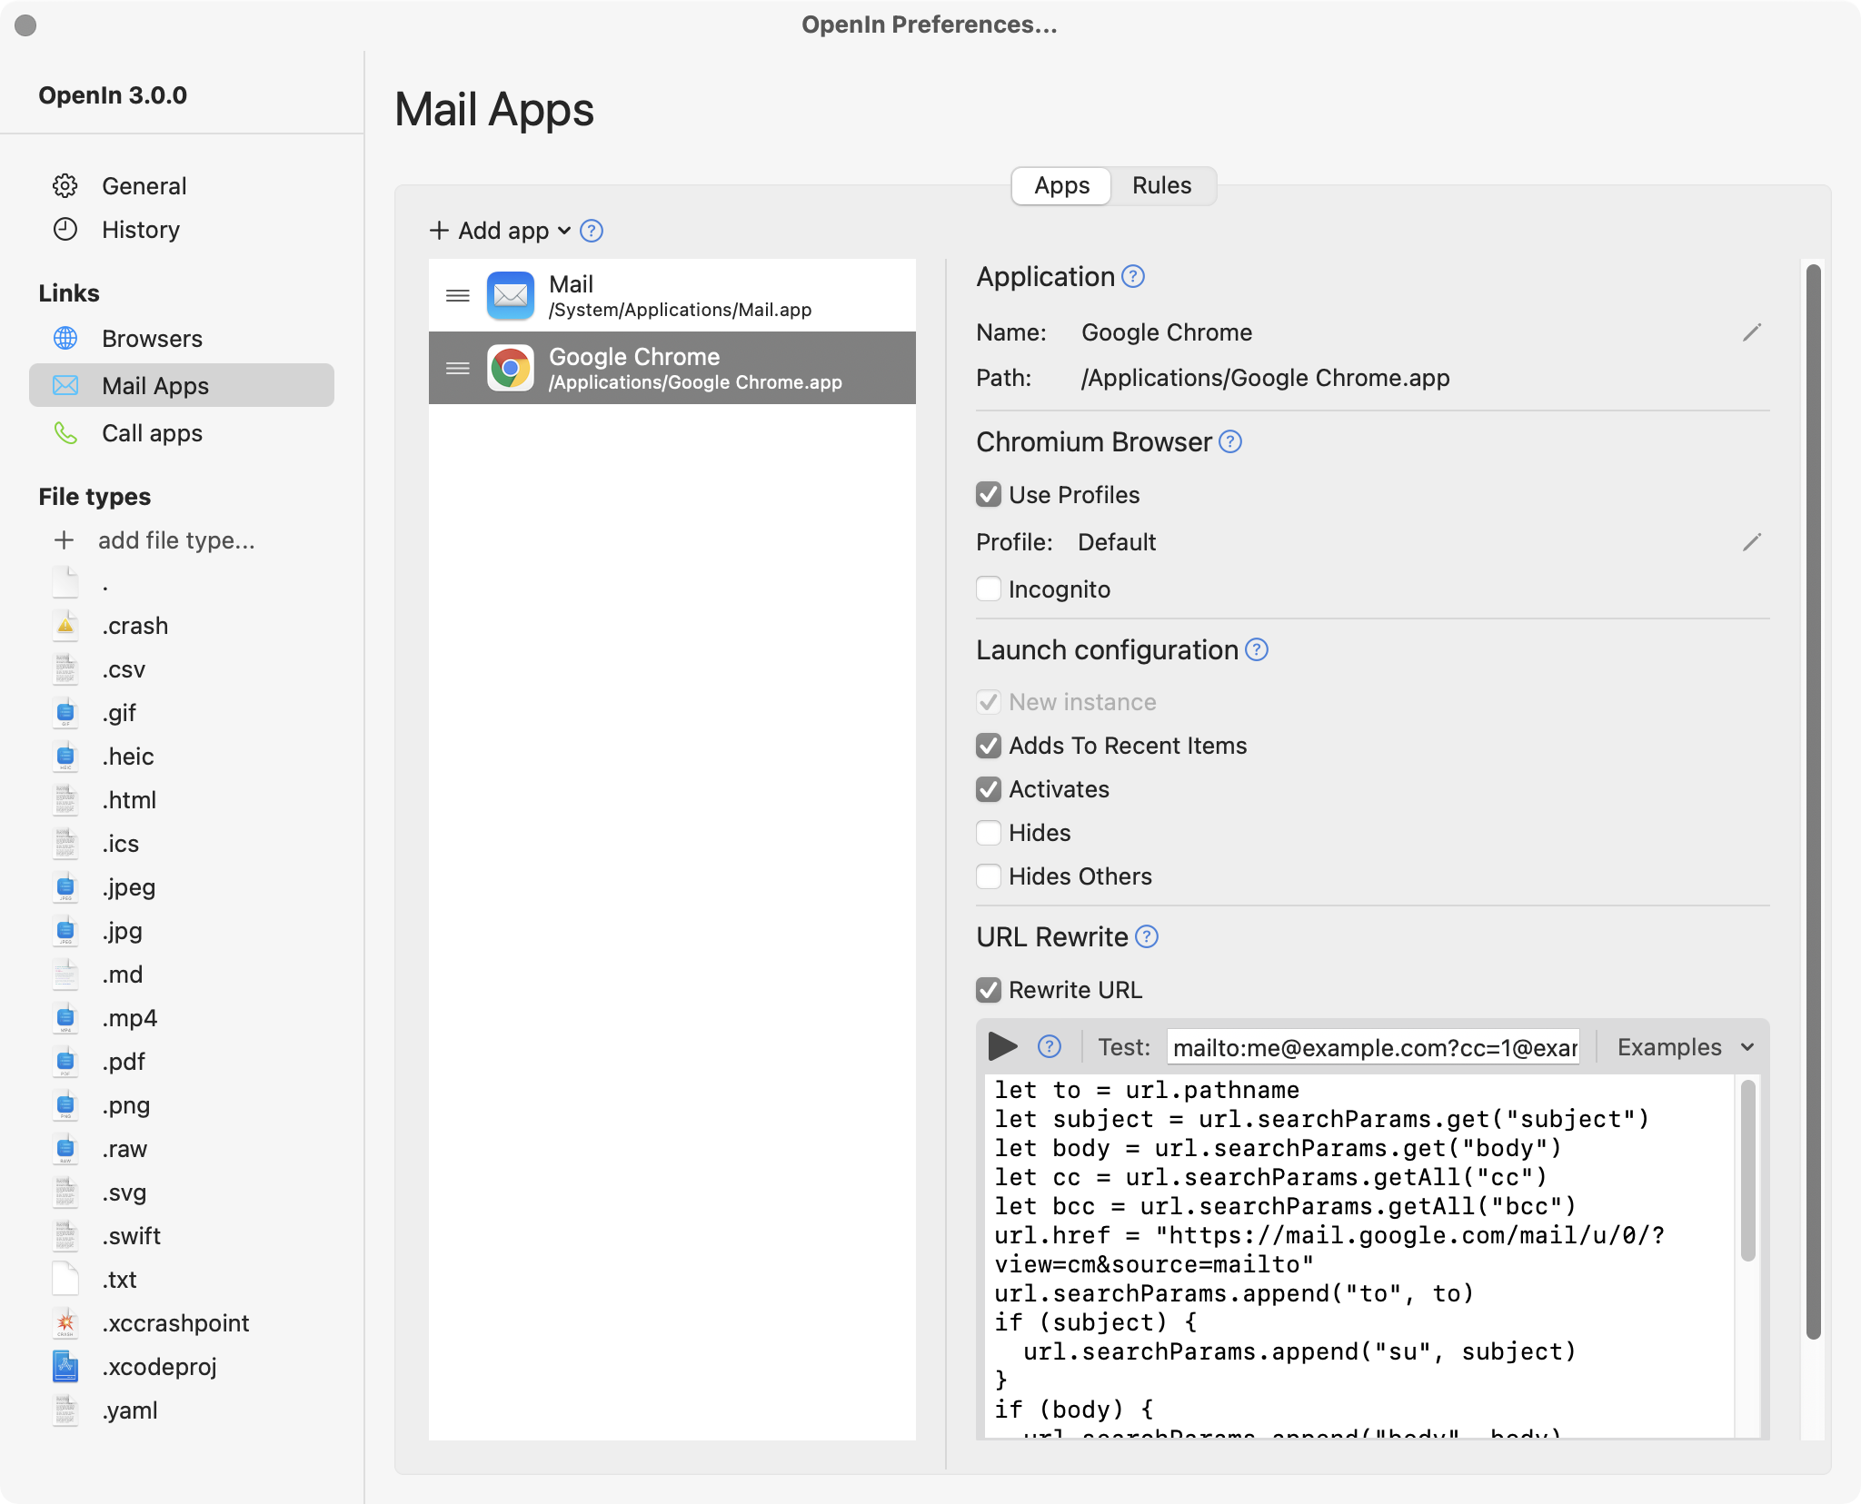Grab the reorder handle on Mail row

[457, 295]
